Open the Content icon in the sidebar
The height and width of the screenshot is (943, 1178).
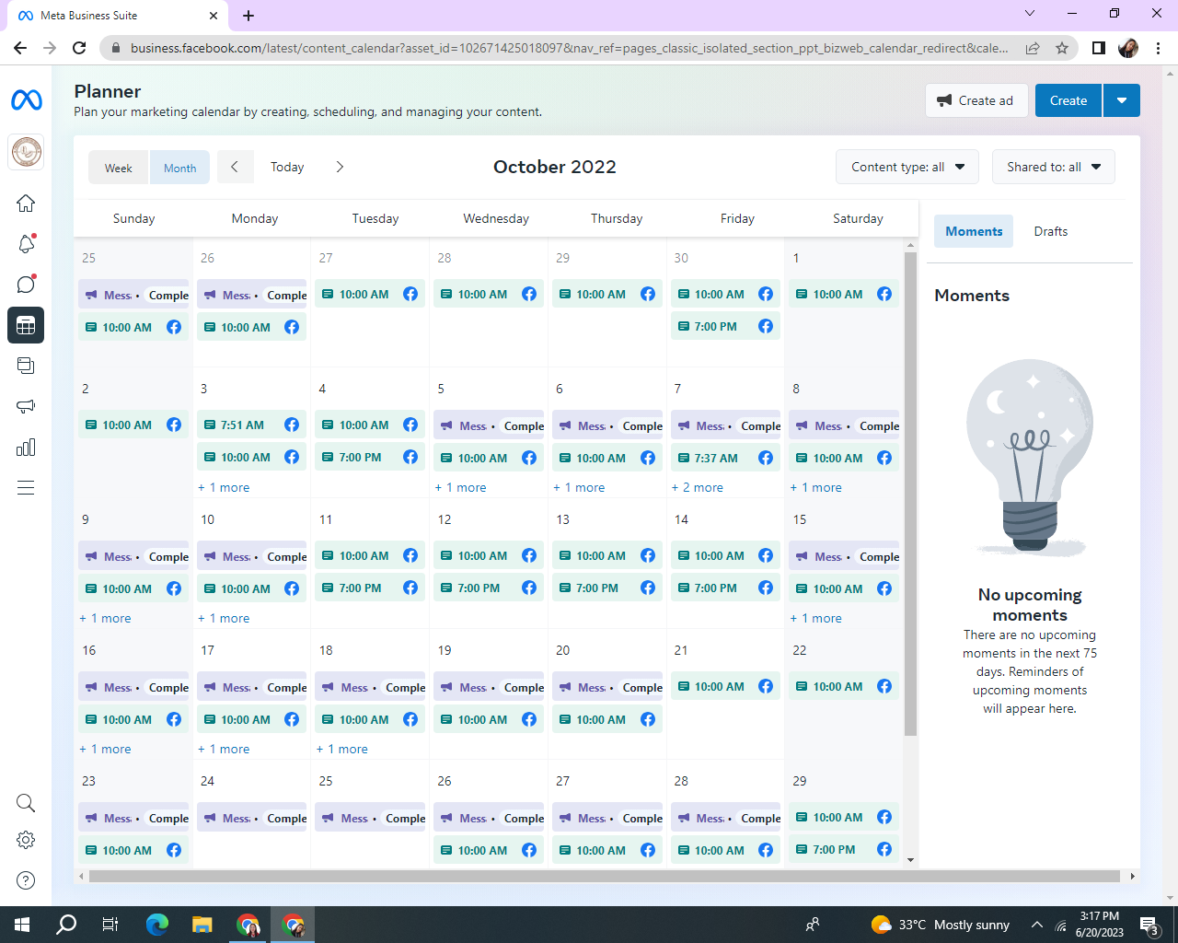coord(26,366)
